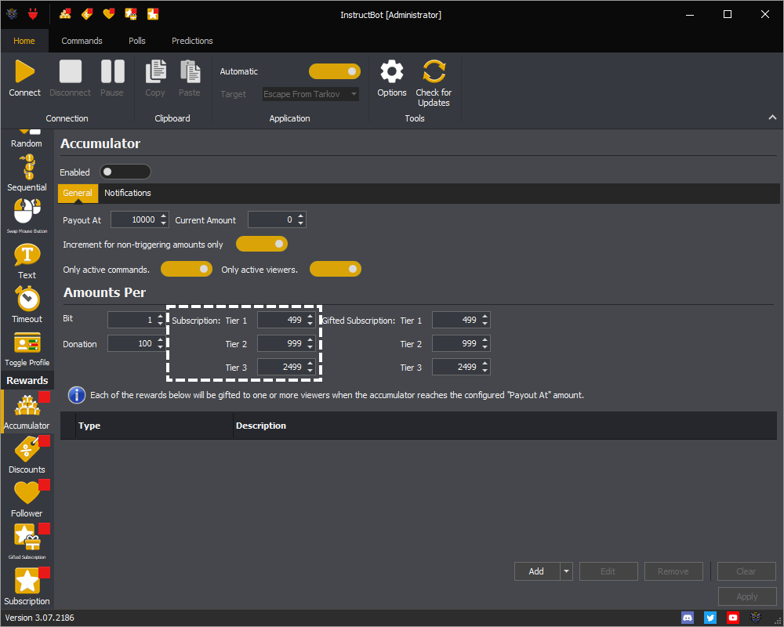Click the Type column header
The image size is (784, 627).
click(x=154, y=426)
